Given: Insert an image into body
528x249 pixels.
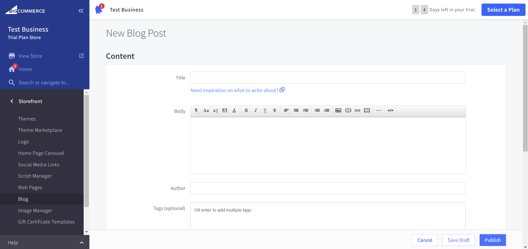Looking at the screenshot, I should point(338,110).
